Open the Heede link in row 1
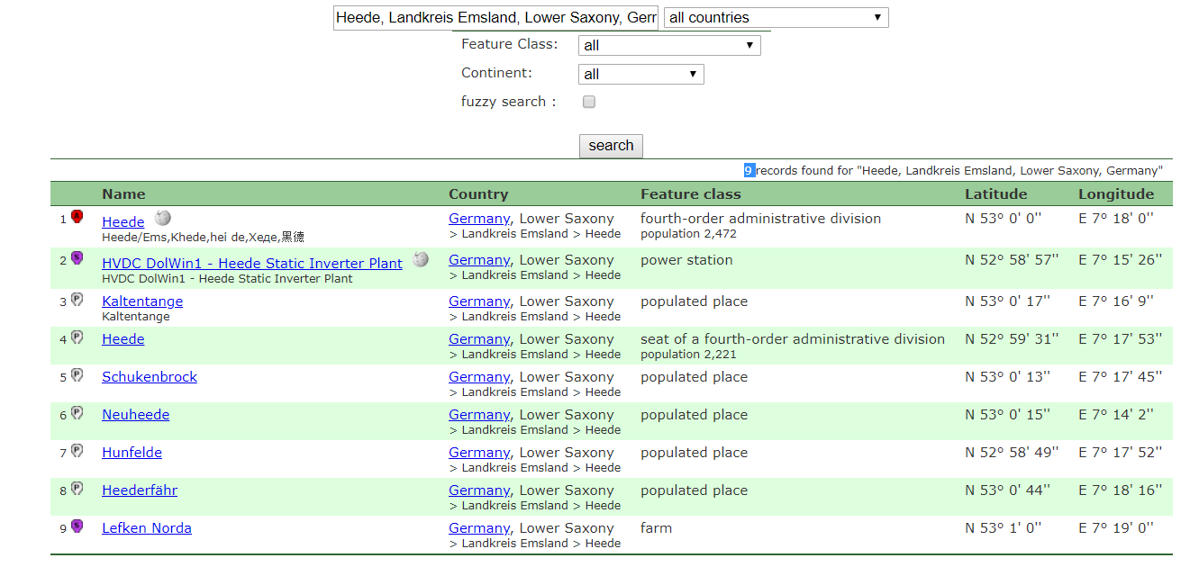1199x567 pixels. coord(123,221)
